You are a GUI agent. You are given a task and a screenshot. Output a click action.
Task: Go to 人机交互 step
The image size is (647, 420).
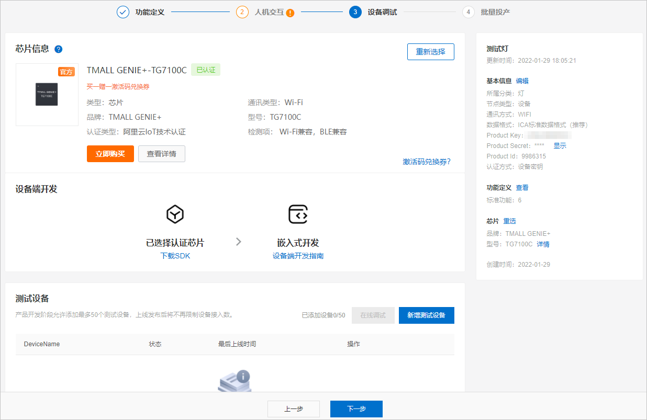click(269, 12)
